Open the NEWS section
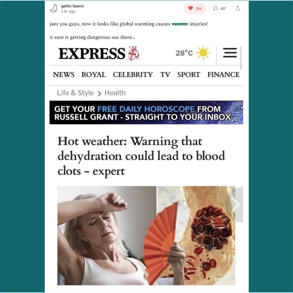 coord(64,75)
